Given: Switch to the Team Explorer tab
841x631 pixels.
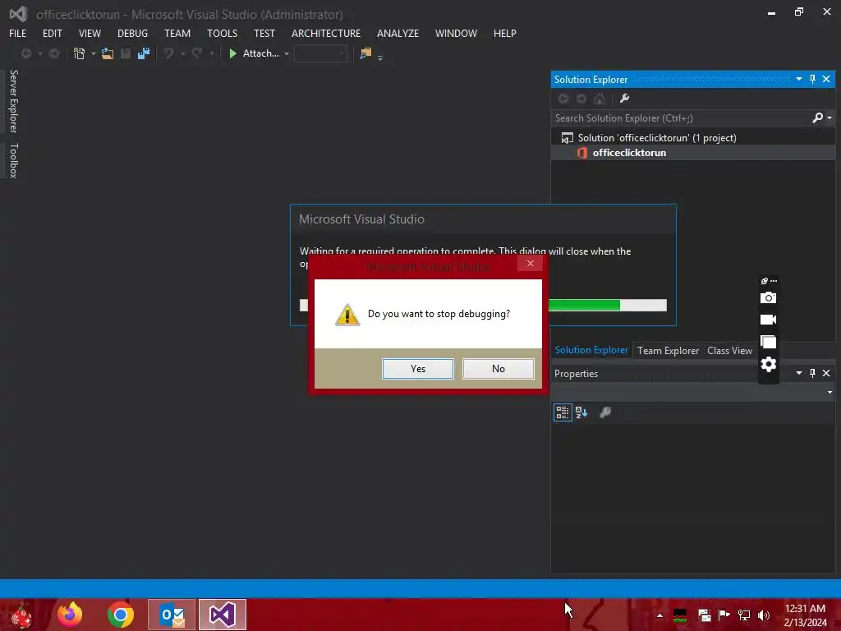Looking at the screenshot, I should (668, 350).
